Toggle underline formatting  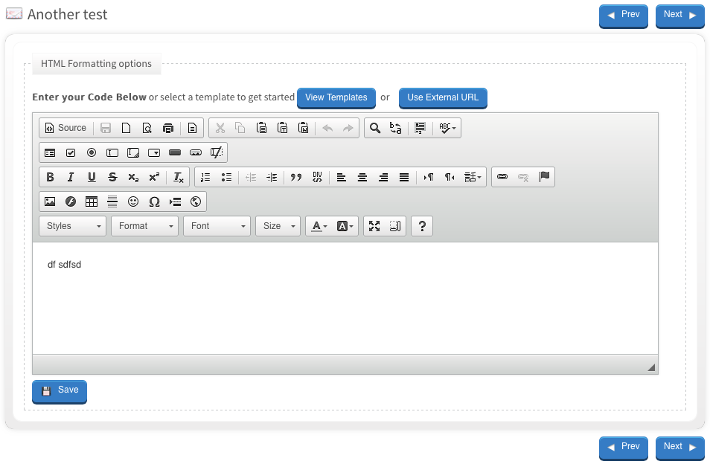(x=92, y=177)
